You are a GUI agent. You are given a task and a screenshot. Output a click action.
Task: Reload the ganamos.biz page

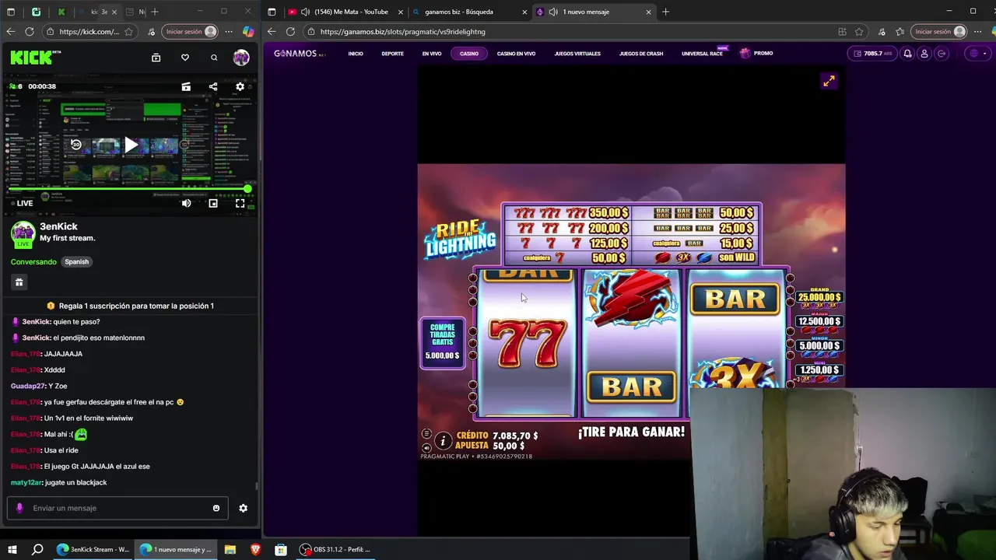(290, 32)
